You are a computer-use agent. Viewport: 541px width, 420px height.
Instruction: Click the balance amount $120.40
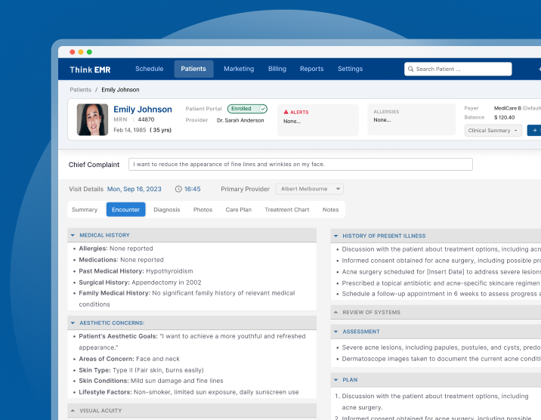pos(504,118)
